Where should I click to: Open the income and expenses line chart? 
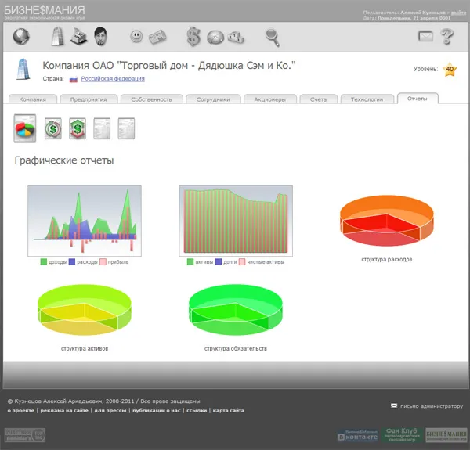85,220
